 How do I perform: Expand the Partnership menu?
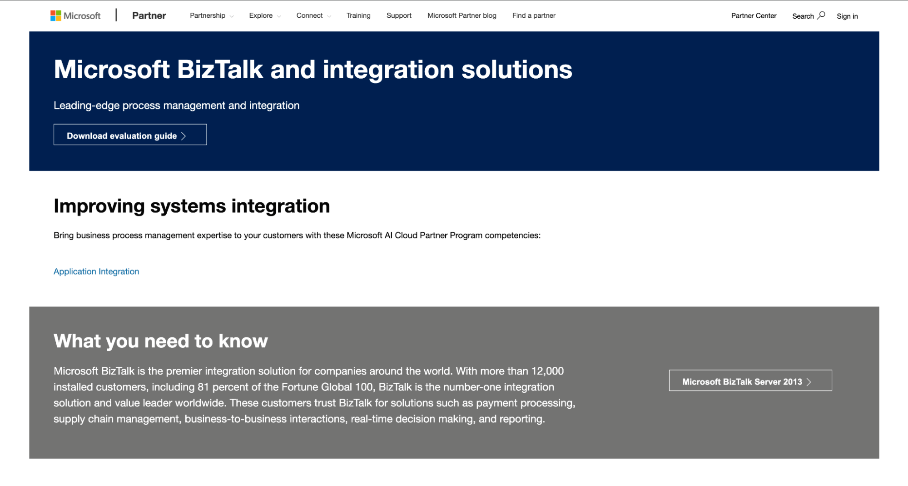(207, 15)
